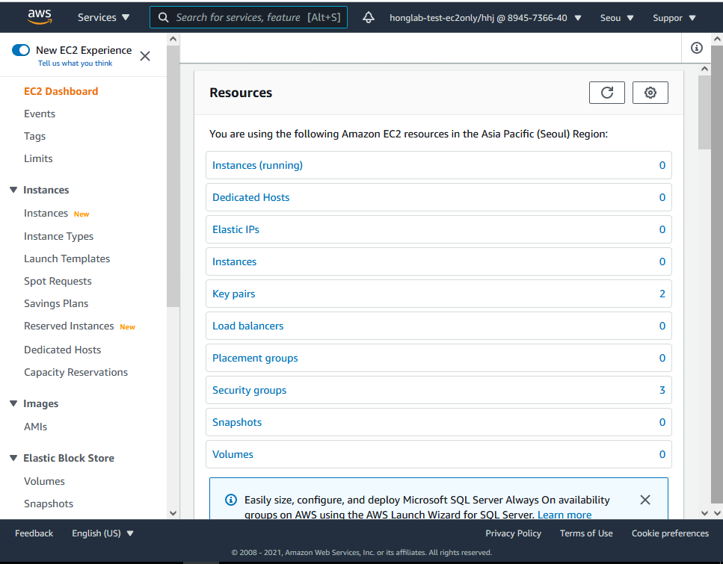Open the info panel icon
This screenshot has width=723, height=564.
pos(696,48)
